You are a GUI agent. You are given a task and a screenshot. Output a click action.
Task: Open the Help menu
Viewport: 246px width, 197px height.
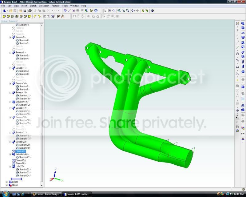point(84,6)
